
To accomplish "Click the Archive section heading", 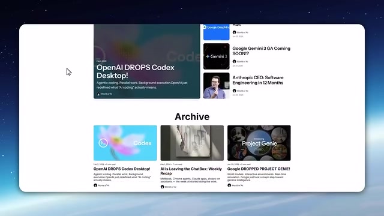I will click(192, 116).
